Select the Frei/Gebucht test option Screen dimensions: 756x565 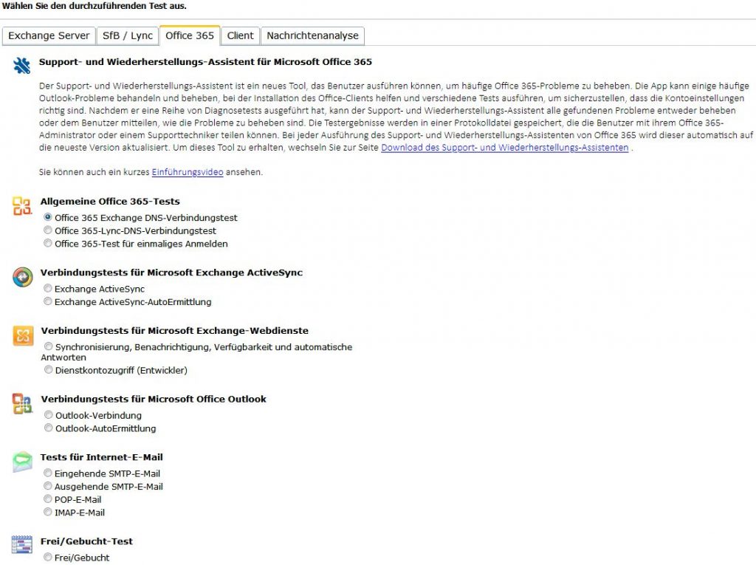pos(48,557)
